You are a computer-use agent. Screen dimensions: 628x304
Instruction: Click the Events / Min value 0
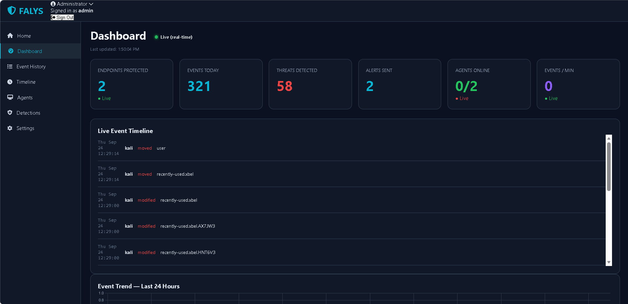pyautogui.click(x=548, y=86)
